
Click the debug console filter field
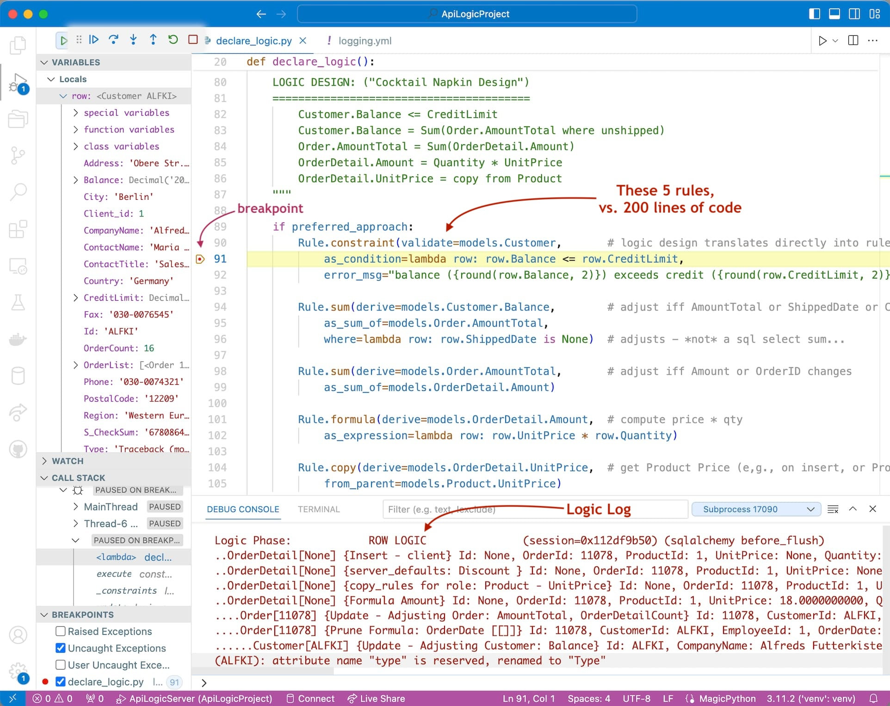tap(535, 509)
